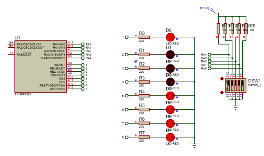Select the D3 LED symbol

tap(170, 82)
